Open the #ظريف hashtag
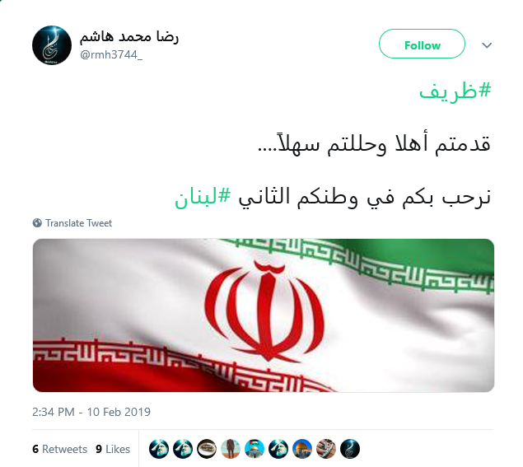 455,91
